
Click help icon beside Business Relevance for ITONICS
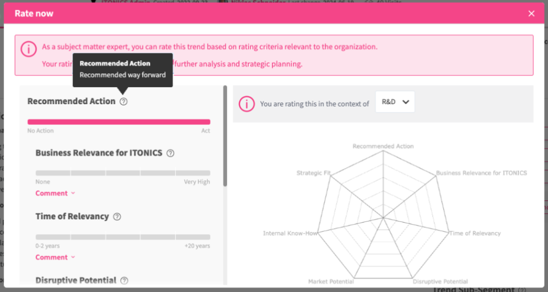tap(170, 153)
